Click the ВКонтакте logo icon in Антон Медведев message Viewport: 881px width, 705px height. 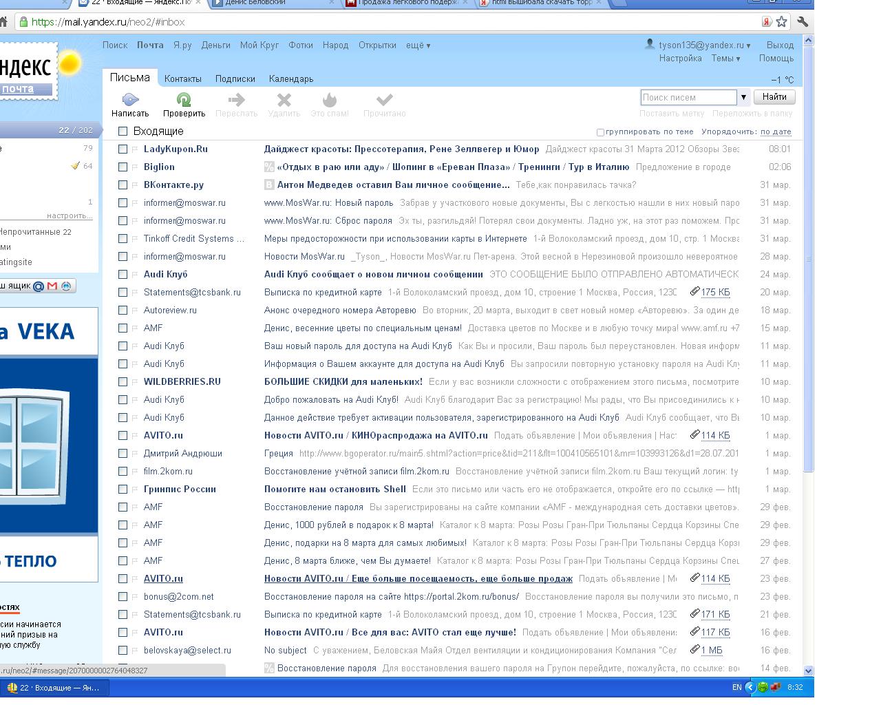coord(269,185)
